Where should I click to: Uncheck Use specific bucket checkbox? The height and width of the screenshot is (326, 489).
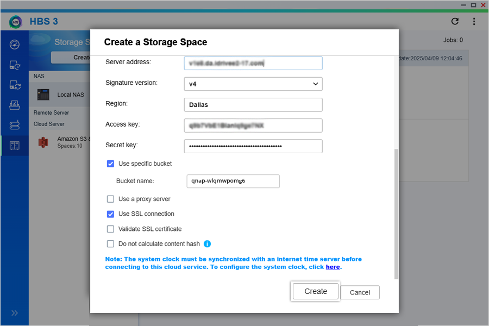111,164
